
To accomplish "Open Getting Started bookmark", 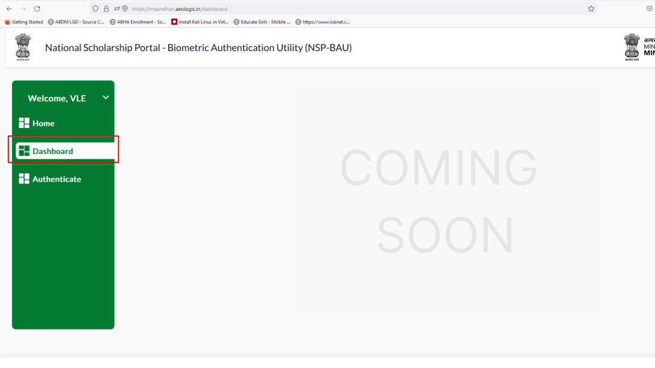I will pyautogui.click(x=24, y=22).
